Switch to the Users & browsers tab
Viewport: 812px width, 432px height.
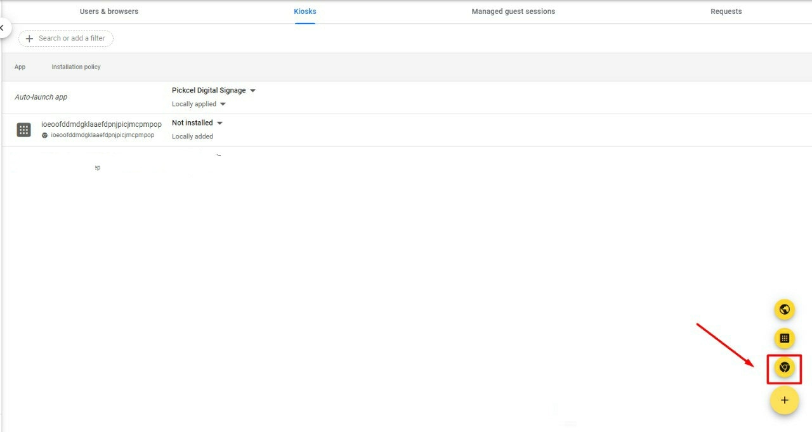point(108,11)
